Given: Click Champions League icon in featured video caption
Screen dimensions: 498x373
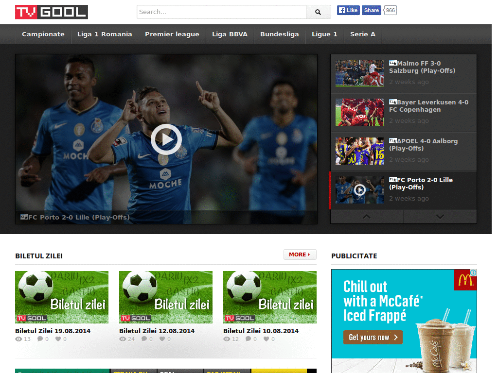Looking at the screenshot, I should point(24,217).
